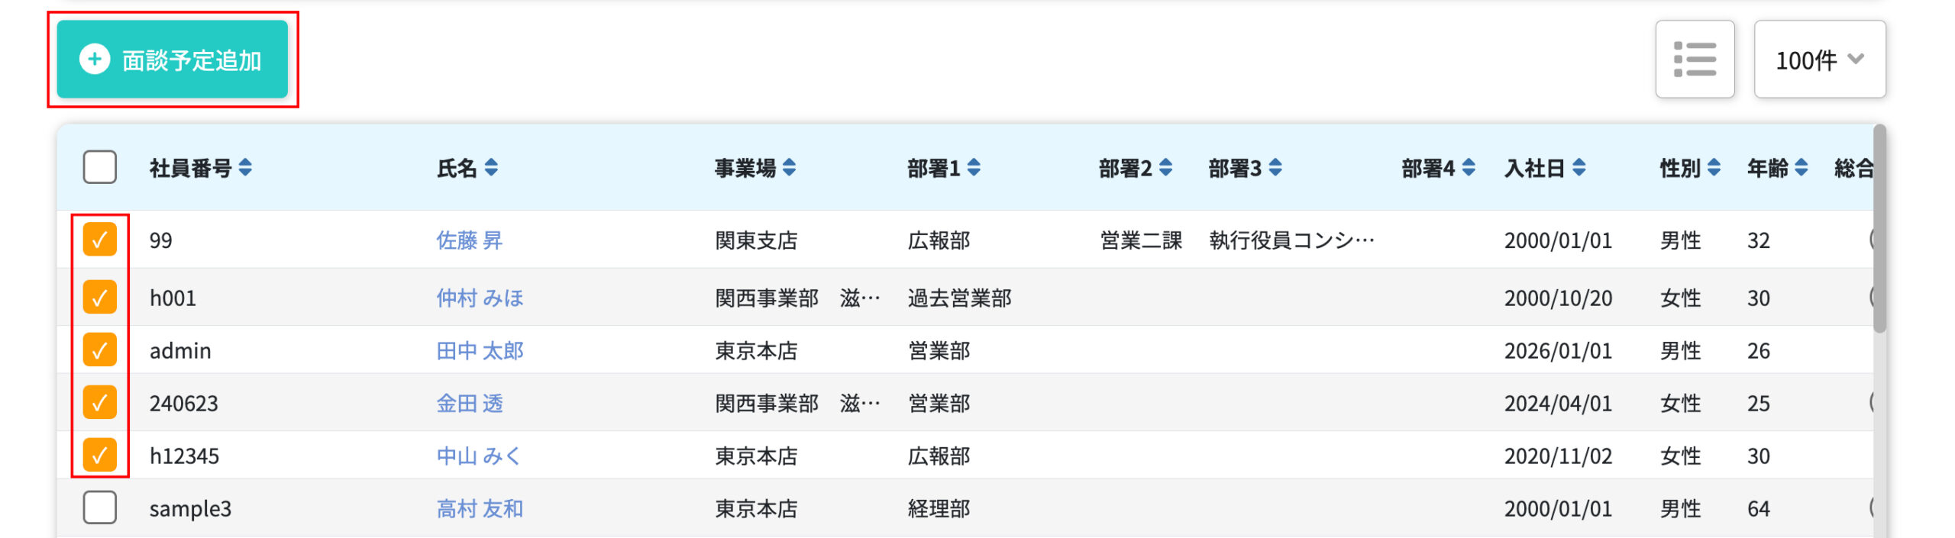Open 中山 みく employee profile link
Screen dimensions: 1955x538
pos(479,456)
